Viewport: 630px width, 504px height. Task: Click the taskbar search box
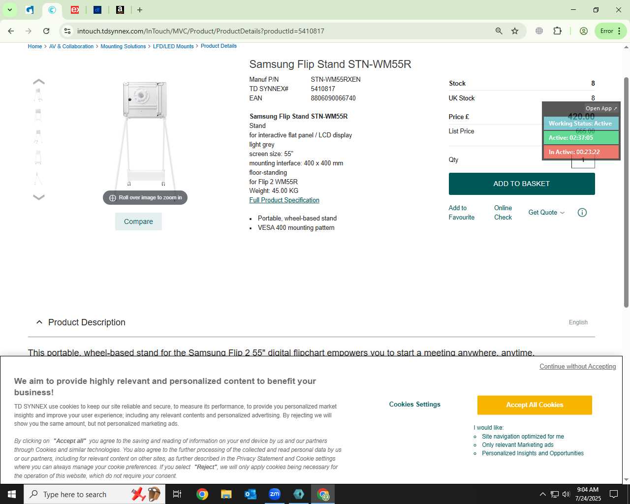(x=94, y=494)
